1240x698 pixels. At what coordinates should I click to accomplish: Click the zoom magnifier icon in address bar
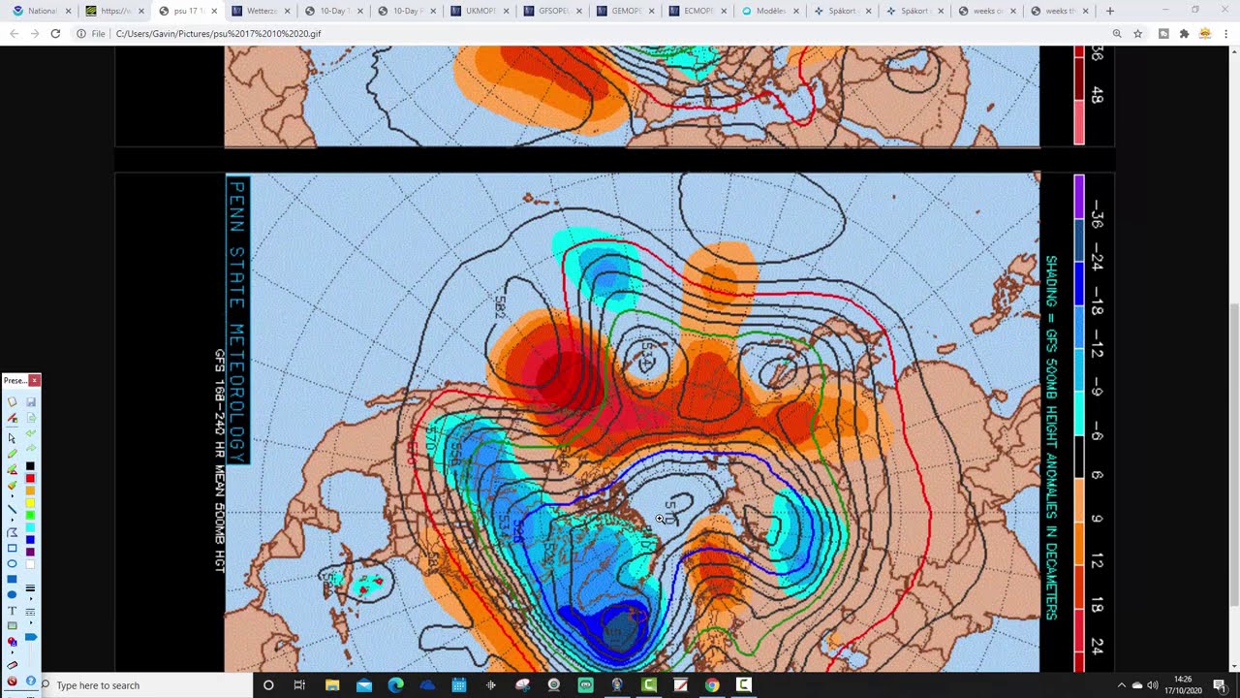click(x=1117, y=33)
